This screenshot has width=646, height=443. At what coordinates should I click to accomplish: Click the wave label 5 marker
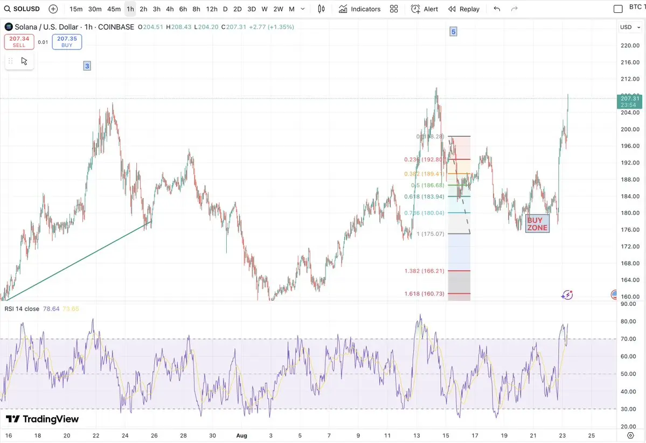pyautogui.click(x=453, y=32)
